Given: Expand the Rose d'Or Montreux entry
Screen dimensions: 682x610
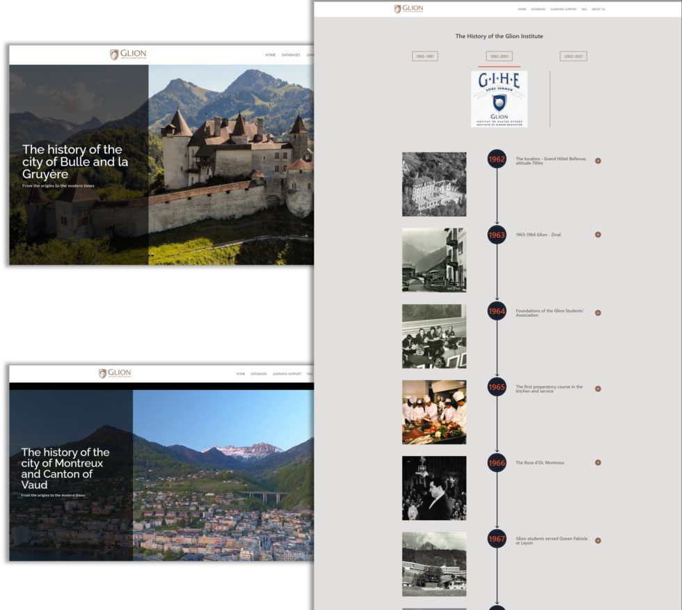Looking at the screenshot, I should click(597, 462).
